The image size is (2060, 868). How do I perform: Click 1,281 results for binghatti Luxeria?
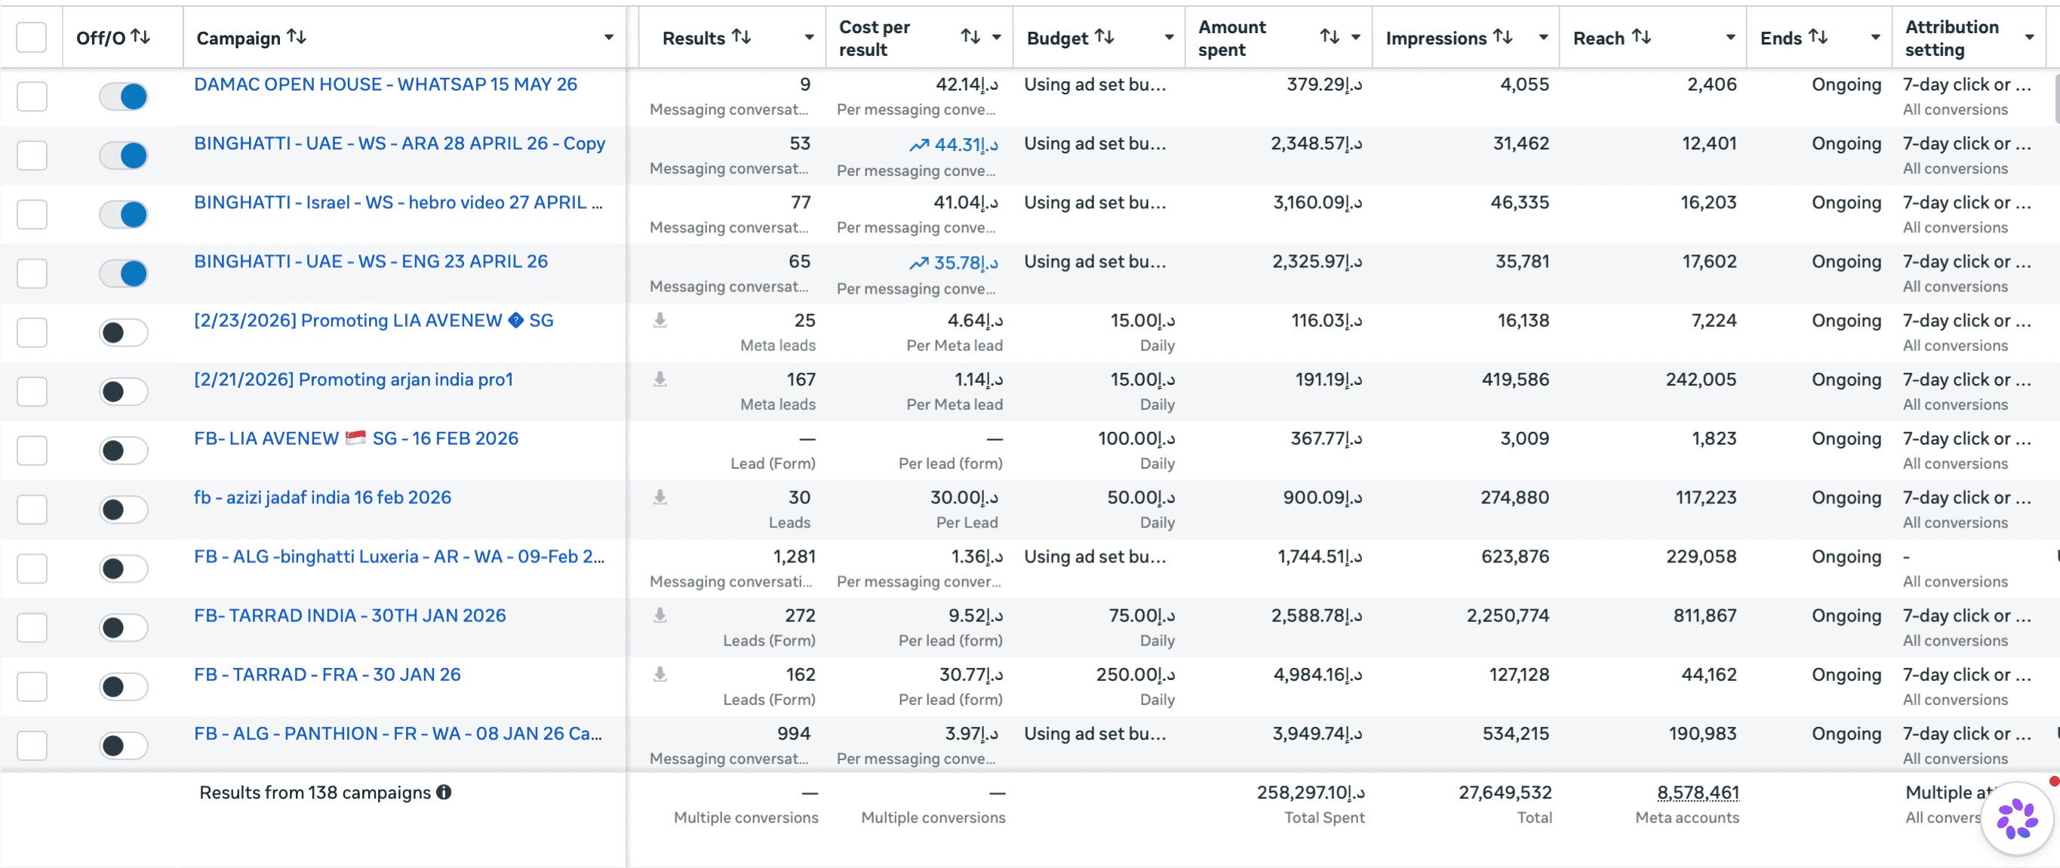[x=794, y=556]
